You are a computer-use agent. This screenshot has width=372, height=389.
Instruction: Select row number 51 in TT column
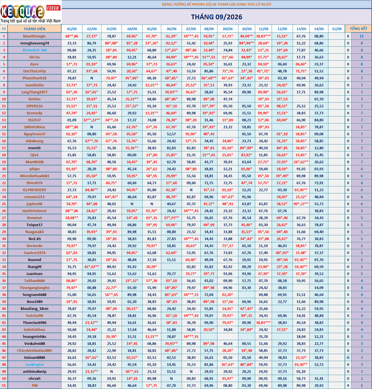(x=4, y=385)
